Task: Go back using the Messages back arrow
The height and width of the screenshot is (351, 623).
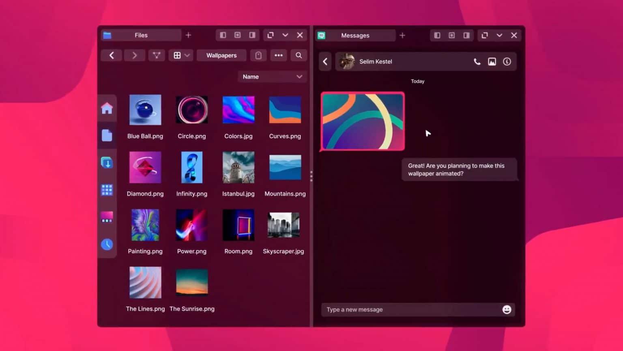Action: (x=325, y=61)
